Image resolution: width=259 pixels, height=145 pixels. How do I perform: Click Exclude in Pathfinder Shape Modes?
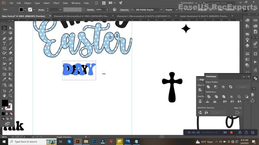pos(231,87)
